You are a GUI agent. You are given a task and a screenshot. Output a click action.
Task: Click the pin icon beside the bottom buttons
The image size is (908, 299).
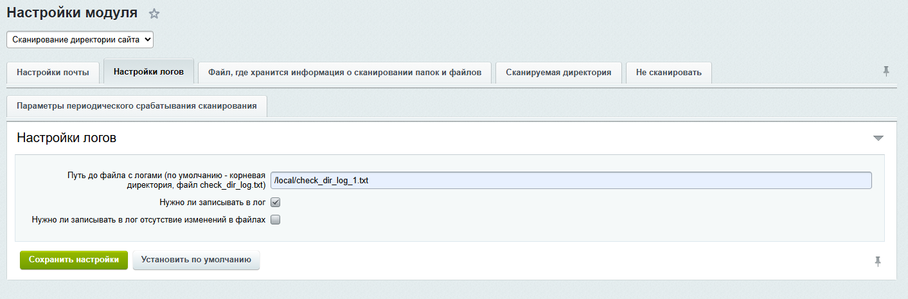(x=878, y=261)
